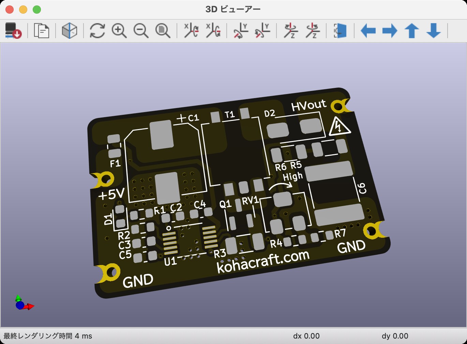Rotate Z counterclockwise
The width and height of the screenshot is (467, 344).
pyautogui.click(x=312, y=31)
